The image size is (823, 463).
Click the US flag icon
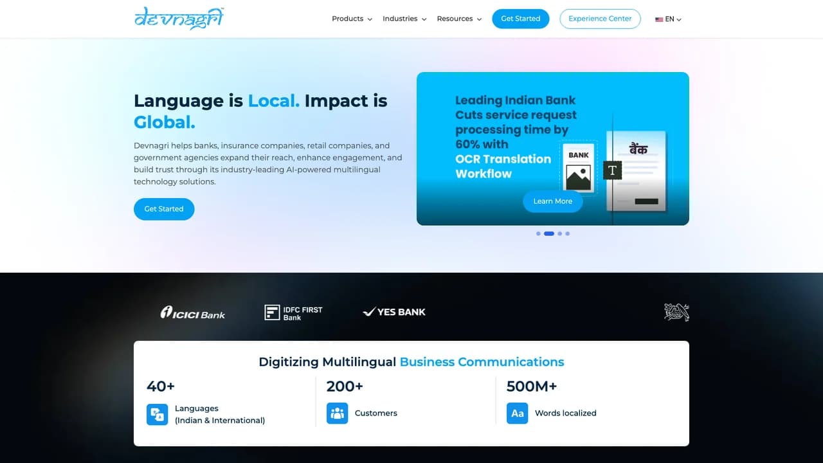pyautogui.click(x=659, y=19)
